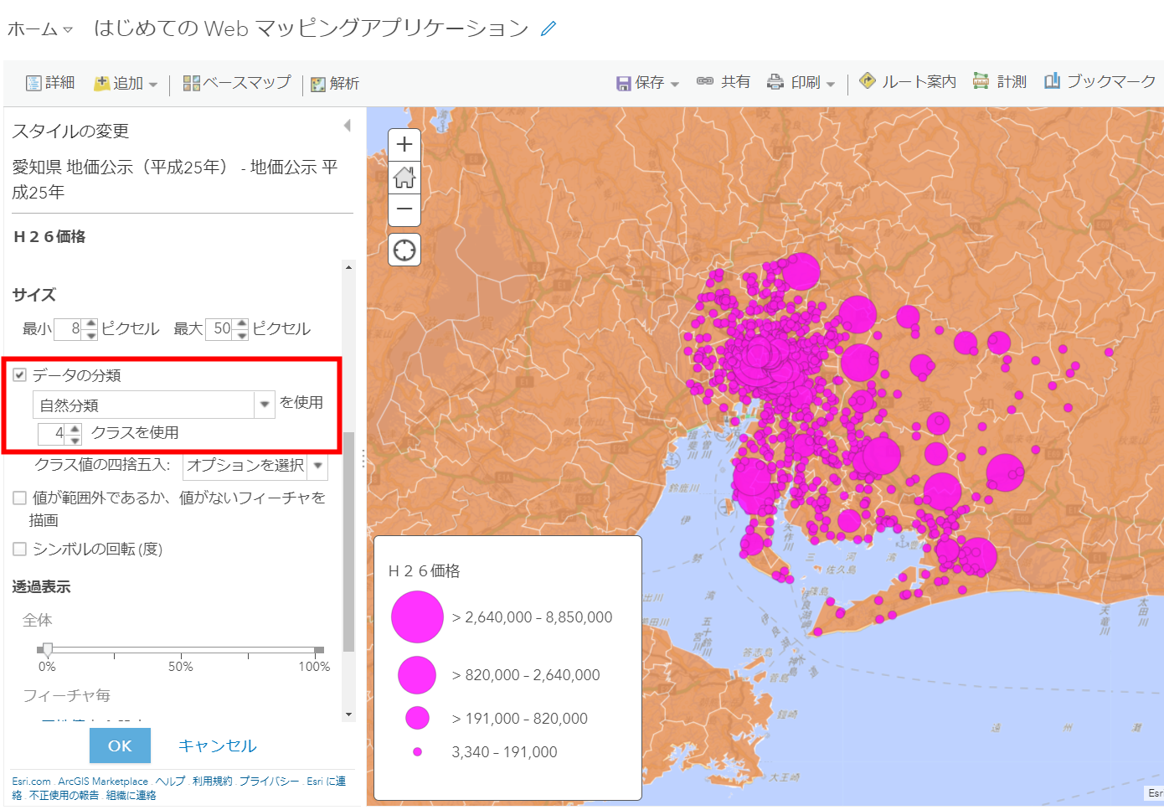Open the 利用規約 terms link
1164x810 pixels.
click(212, 782)
